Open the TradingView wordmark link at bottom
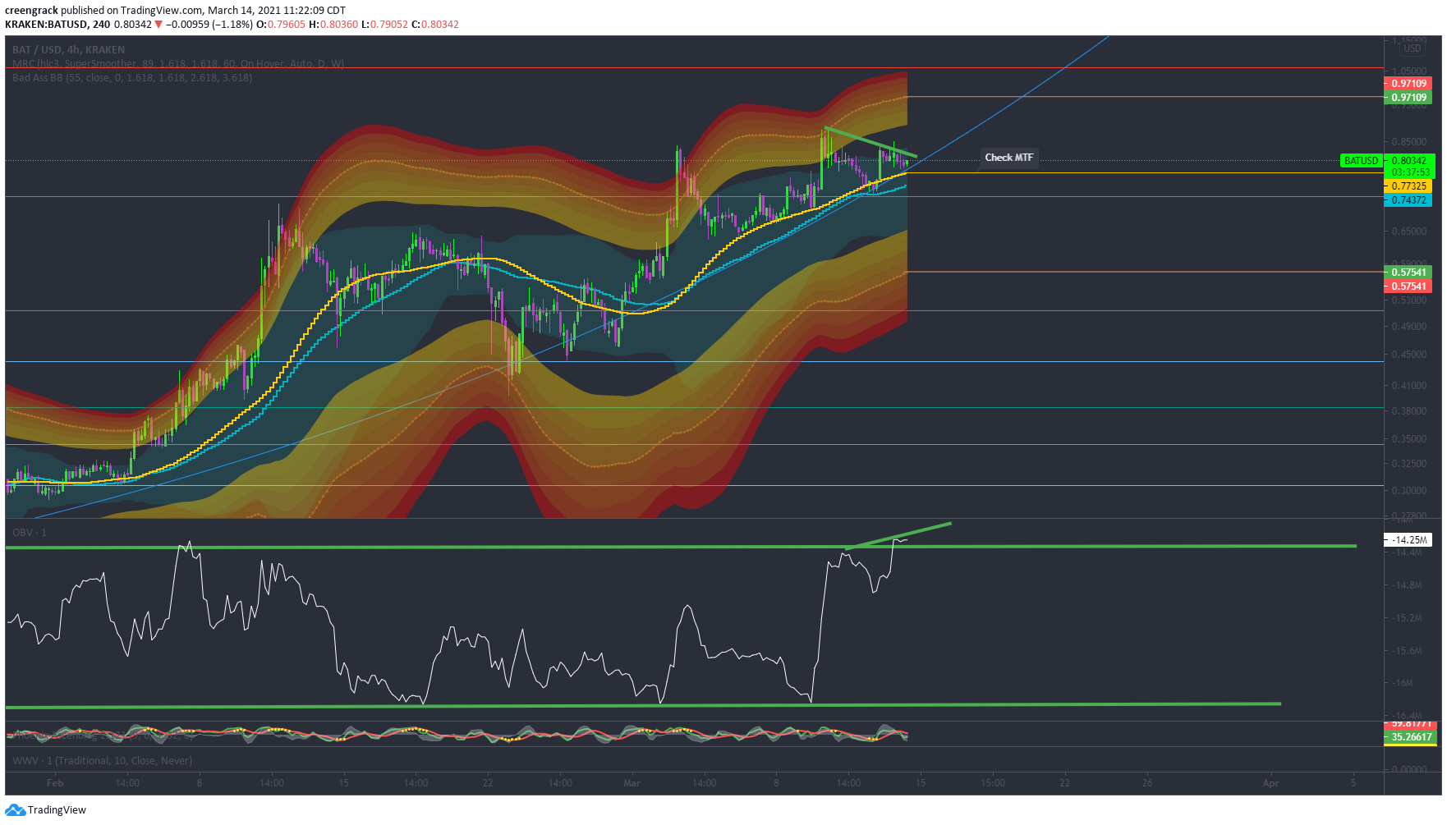 click(57, 810)
